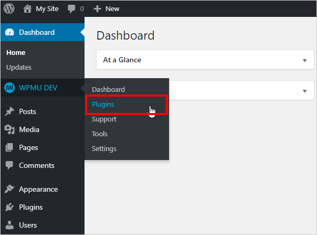Click the Media icon in sidebar
The height and width of the screenshot is (235, 317).
click(x=10, y=129)
